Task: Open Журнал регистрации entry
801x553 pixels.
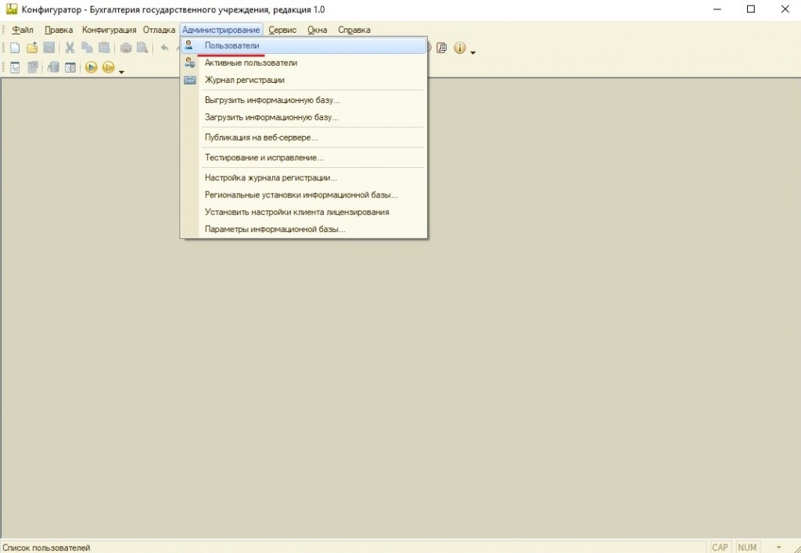Action: [304, 80]
